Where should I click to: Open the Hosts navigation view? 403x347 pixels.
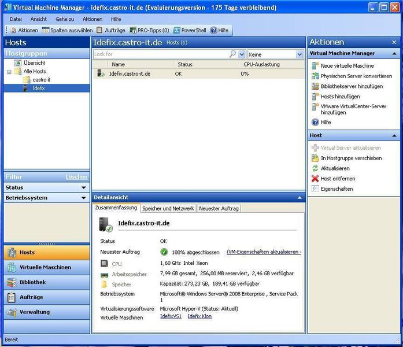tap(46, 252)
